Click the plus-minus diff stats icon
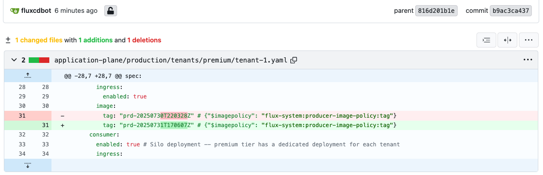 tap(8, 40)
